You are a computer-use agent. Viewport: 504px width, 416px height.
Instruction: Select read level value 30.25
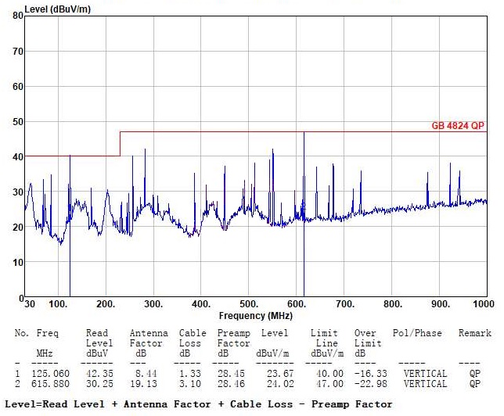pos(99,384)
